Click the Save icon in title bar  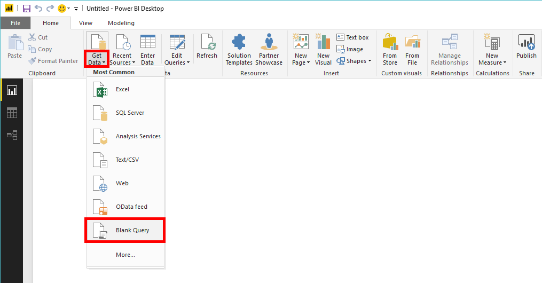[26, 9]
